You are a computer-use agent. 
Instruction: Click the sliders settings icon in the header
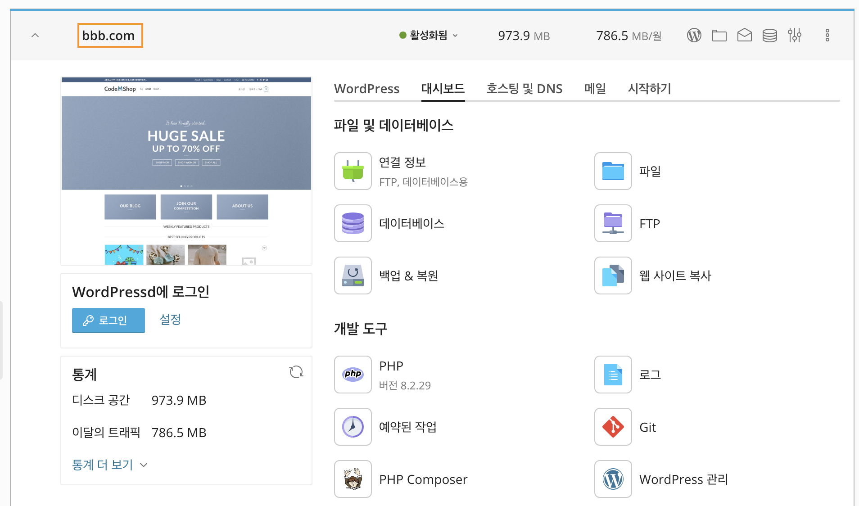(795, 35)
